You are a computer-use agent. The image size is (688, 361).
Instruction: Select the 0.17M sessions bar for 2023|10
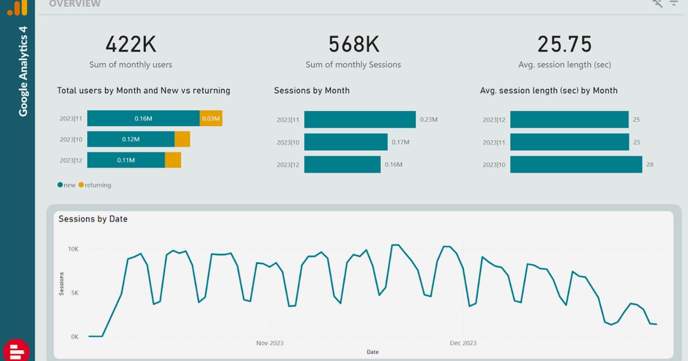tap(346, 142)
